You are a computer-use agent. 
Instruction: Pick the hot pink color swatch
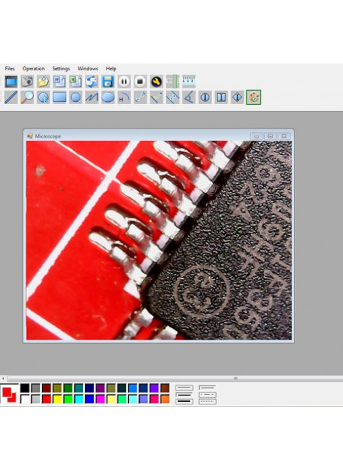pyautogui.click(x=155, y=399)
